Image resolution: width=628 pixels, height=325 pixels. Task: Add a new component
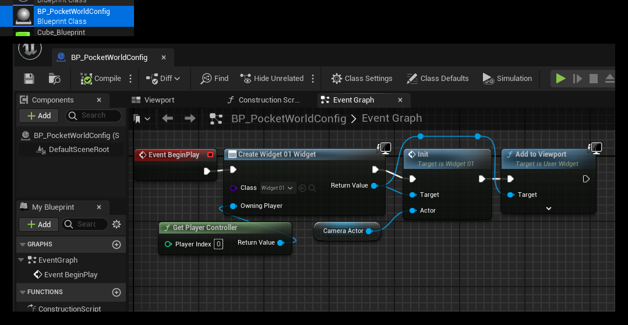pos(39,116)
